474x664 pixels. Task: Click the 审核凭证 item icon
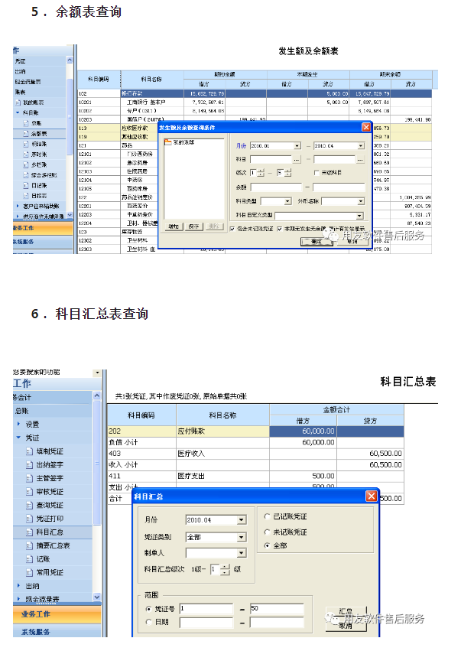click(x=29, y=492)
